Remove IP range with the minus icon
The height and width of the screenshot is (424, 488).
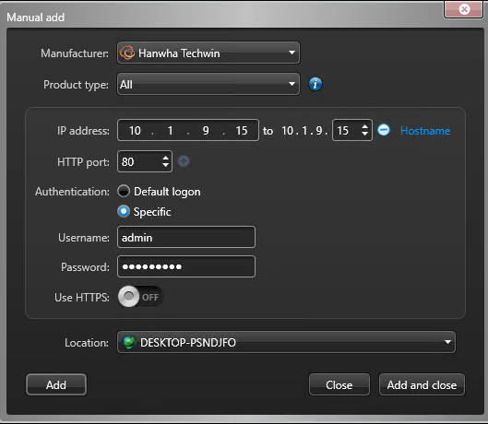pyautogui.click(x=384, y=130)
